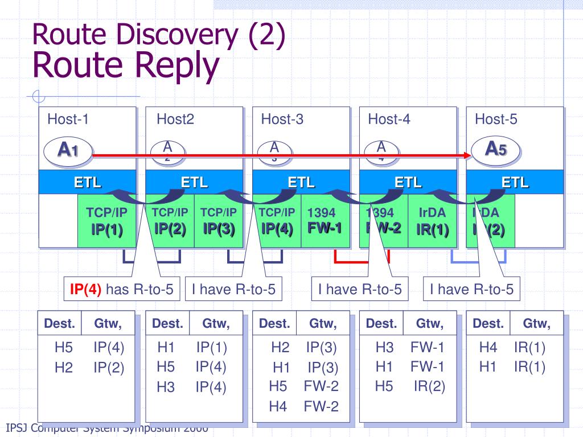Select the TCP/IP IP(4) interface block
The image size is (583, 437).
coord(277,221)
